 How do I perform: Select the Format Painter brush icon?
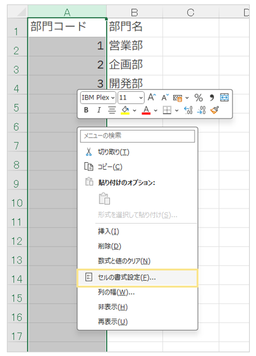pyautogui.click(x=214, y=110)
